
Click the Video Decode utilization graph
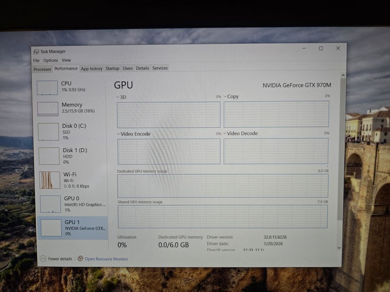coord(276,151)
